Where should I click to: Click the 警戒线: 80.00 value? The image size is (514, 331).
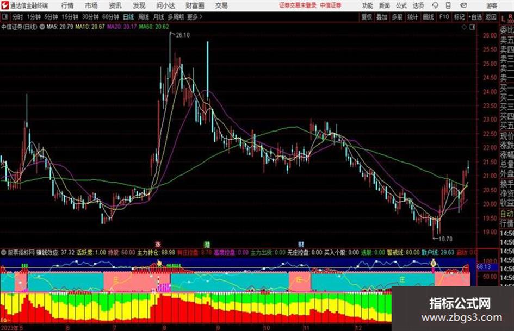pyautogui.click(x=403, y=253)
